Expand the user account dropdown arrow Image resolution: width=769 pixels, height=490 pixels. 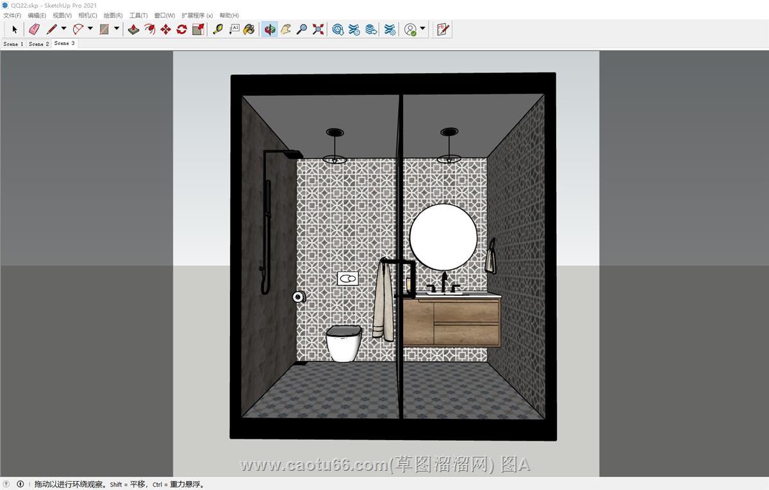pyautogui.click(x=423, y=29)
